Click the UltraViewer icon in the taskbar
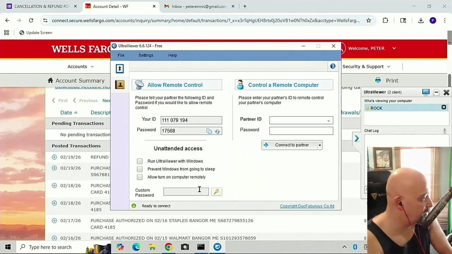Image resolution: width=452 pixels, height=254 pixels. [217, 247]
